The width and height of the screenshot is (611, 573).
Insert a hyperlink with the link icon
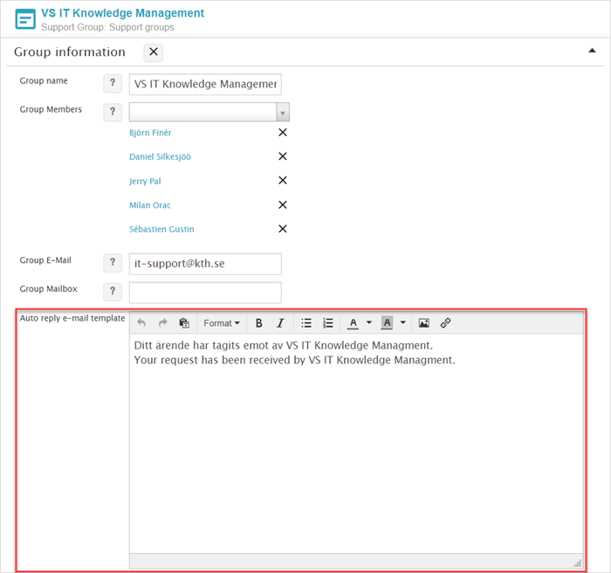[445, 323]
